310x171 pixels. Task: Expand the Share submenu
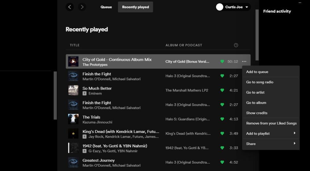click(x=271, y=144)
